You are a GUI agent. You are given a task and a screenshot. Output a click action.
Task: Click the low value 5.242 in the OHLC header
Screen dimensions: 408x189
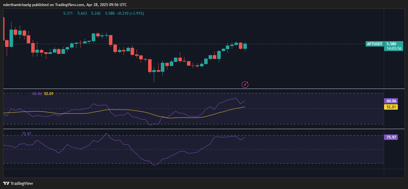[x=96, y=13]
